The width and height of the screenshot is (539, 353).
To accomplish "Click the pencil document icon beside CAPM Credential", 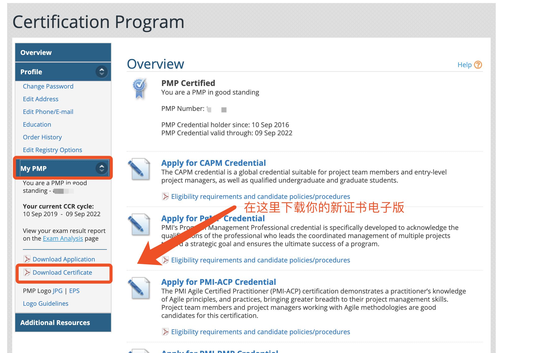I will click(x=139, y=169).
